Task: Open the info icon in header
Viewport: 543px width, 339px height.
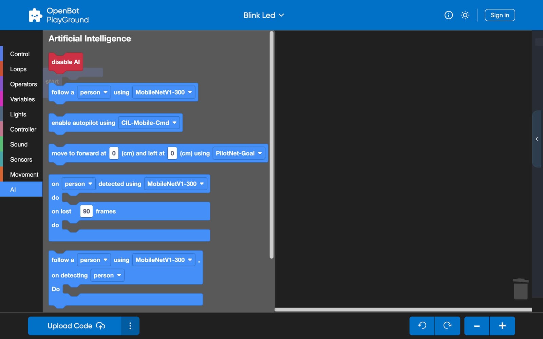Action: click(449, 15)
